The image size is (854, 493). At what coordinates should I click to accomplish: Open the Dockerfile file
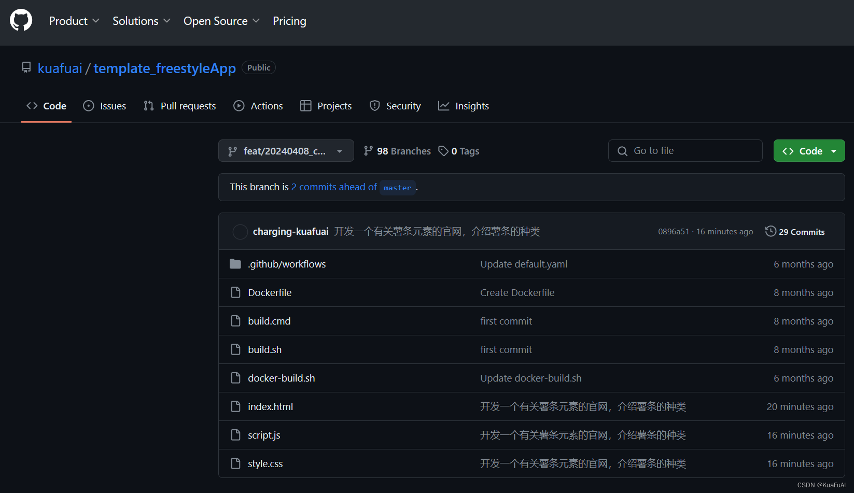tap(270, 292)
